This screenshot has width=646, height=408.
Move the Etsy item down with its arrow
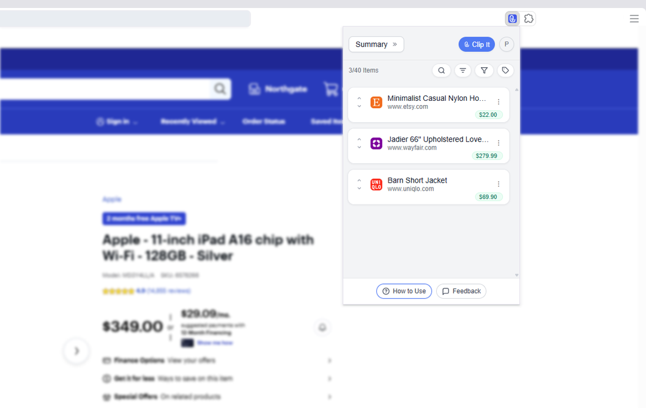coord(359,106)
